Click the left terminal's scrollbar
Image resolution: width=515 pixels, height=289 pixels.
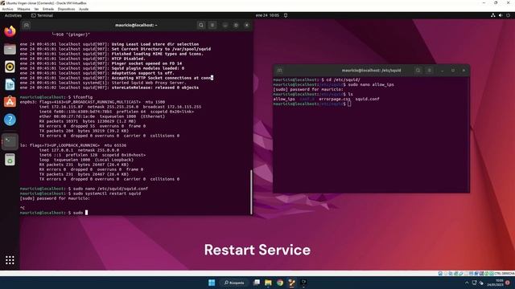pyautogui.click(x=252, y=192)
